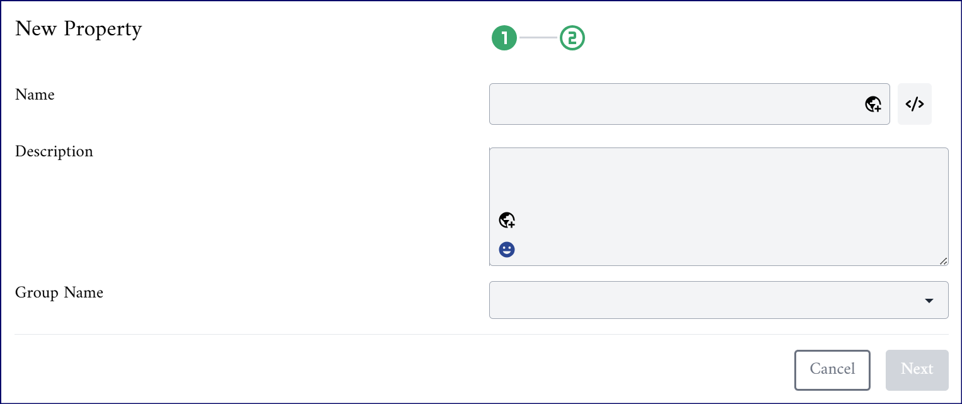Click the New Property dialog heading
This screenshot has height=404, width=962.
pos(78,29)
